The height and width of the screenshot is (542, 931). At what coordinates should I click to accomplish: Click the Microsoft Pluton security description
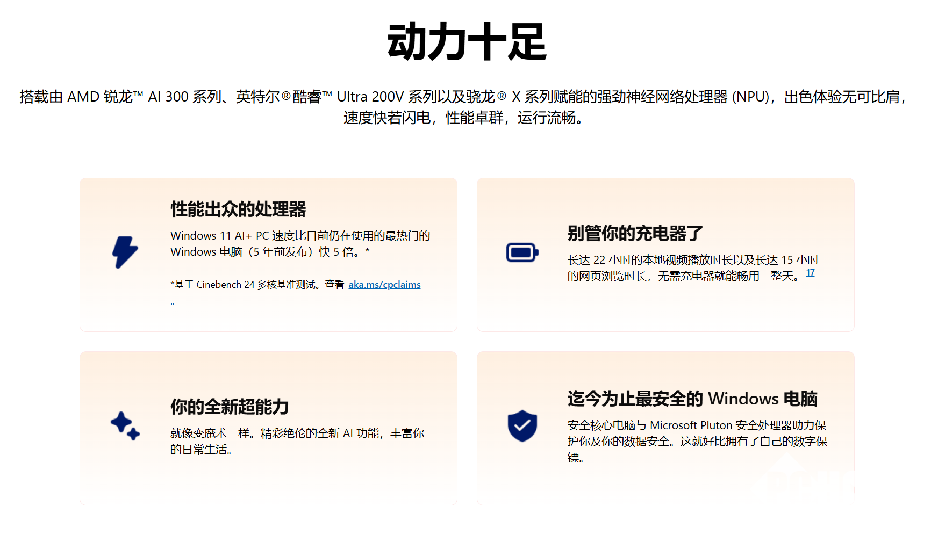(x=697, y=441)
